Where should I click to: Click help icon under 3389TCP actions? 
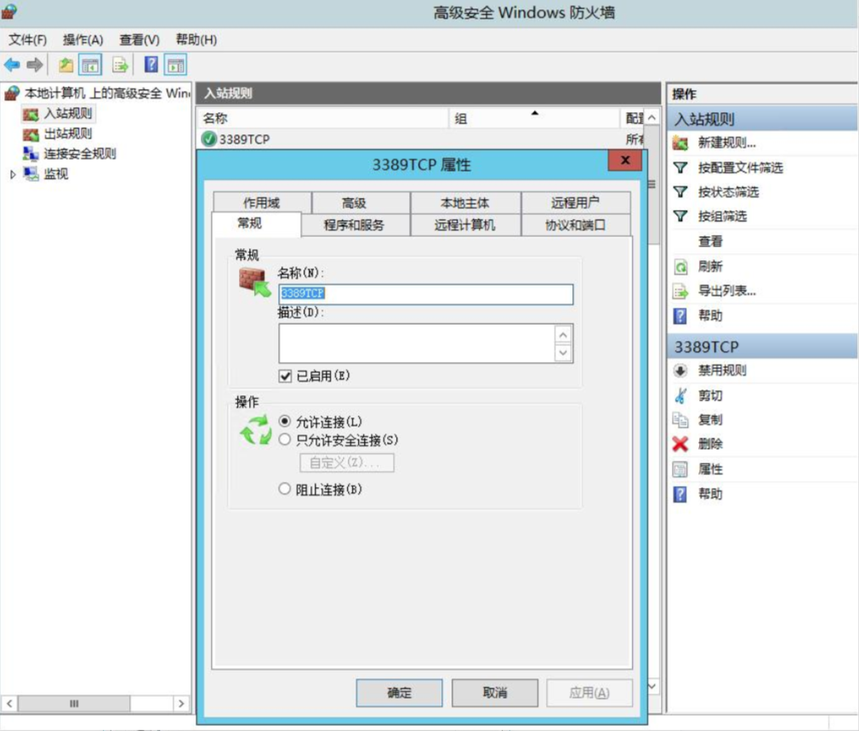tap(680, 494)
